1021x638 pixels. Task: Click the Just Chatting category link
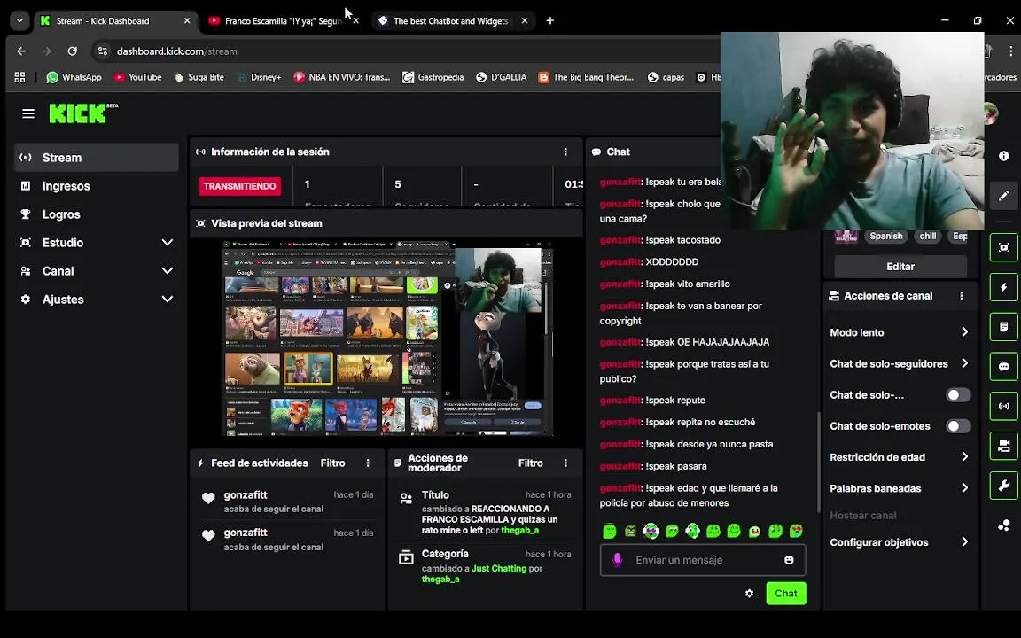click(x=499, y=568)
